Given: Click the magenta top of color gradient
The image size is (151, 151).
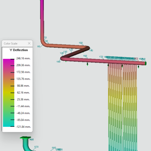Looking at the screenshot, I should coord(9,61).
